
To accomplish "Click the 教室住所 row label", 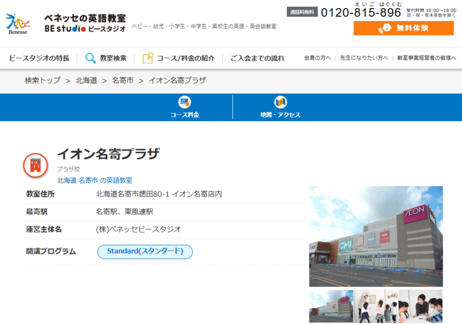I will (40, 194).
